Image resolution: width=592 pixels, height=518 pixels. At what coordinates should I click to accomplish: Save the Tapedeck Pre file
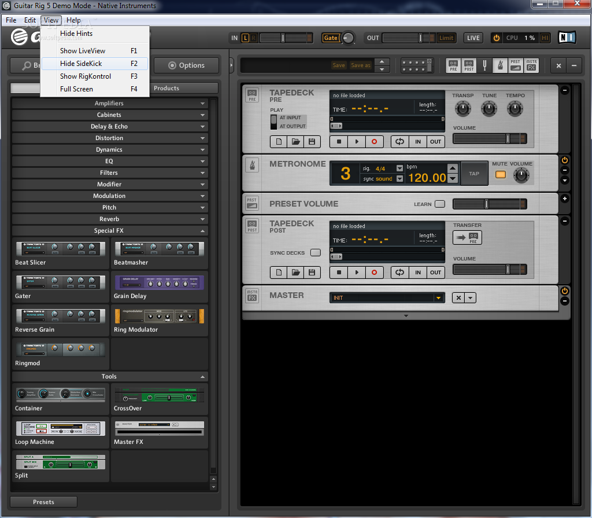tap(312, 142)
